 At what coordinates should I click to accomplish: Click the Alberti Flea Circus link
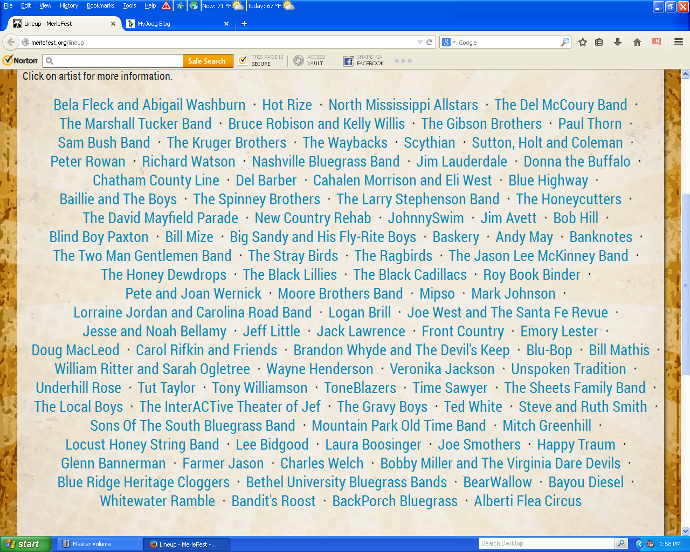(528, 501)
